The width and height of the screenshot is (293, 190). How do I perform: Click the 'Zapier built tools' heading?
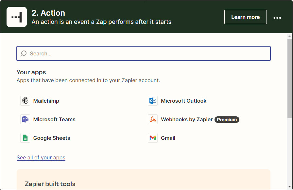coord(50,184)
